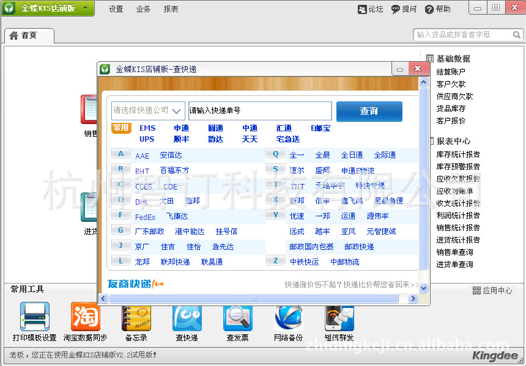Image resolution: width=526 pixels, height=366 pixels.
Task: Launch 淘宝数据同步 tool icon
Action: click(85, 317)
